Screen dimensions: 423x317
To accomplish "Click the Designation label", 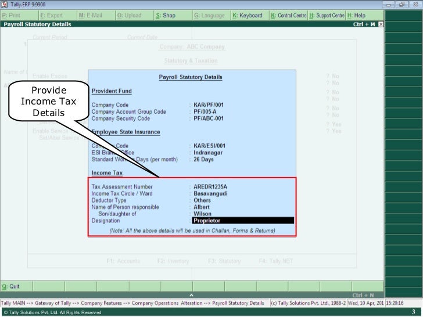I will pos(106,221).
